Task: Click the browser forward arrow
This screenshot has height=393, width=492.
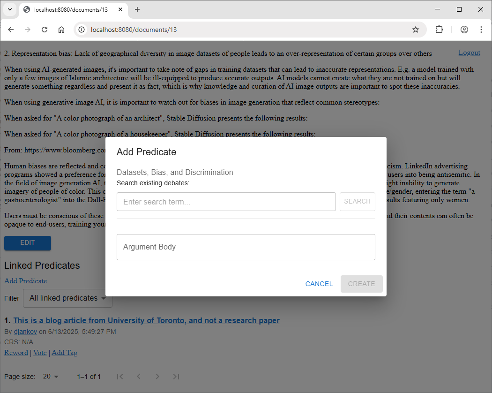Action: (x=28, y=30)
